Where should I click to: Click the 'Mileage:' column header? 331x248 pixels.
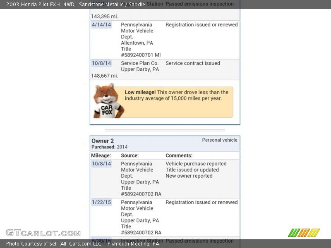(101, 156)
